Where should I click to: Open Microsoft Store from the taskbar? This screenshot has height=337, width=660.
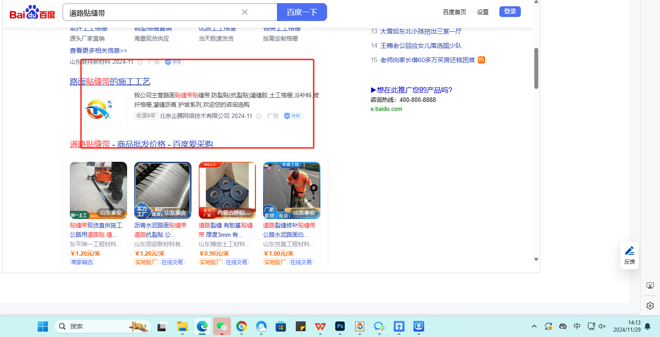coord(281,326)
